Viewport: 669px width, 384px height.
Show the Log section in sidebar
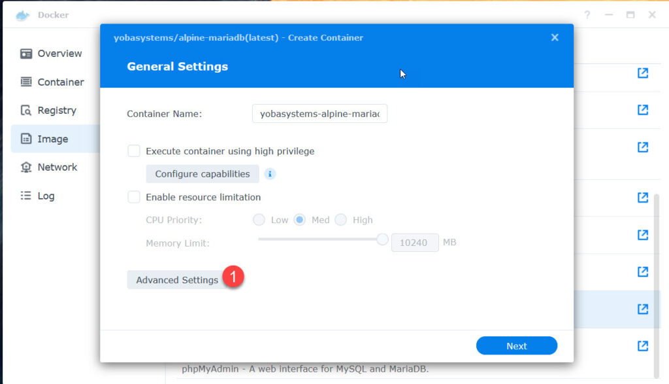point(37,196)
